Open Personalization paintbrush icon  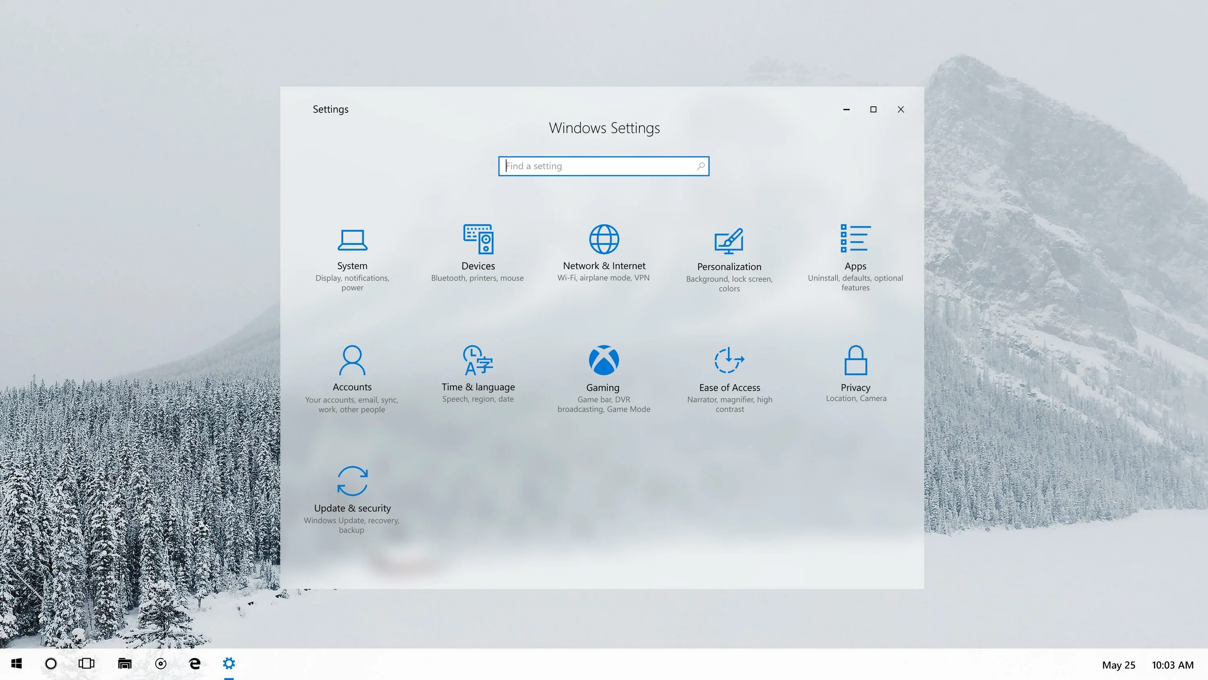pyautogui.click(x=729, y=241)
